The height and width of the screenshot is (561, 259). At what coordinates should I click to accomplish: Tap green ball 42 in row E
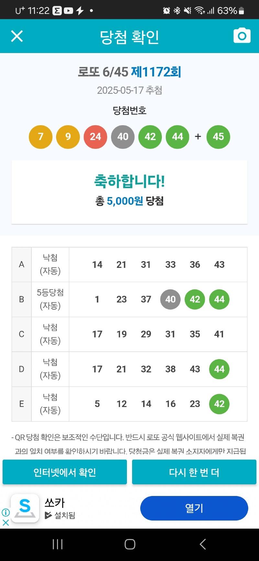pyautogui.click(x=219, y=404)
